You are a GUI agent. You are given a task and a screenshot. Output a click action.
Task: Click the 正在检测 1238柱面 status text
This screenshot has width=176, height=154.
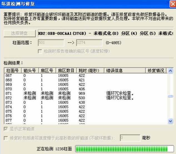tap(54, 149)
